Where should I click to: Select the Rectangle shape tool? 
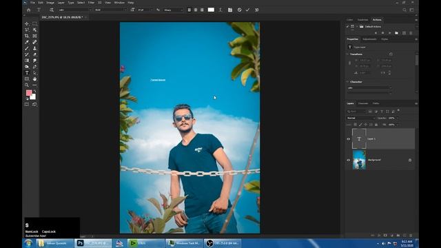(x=27, y=79)
